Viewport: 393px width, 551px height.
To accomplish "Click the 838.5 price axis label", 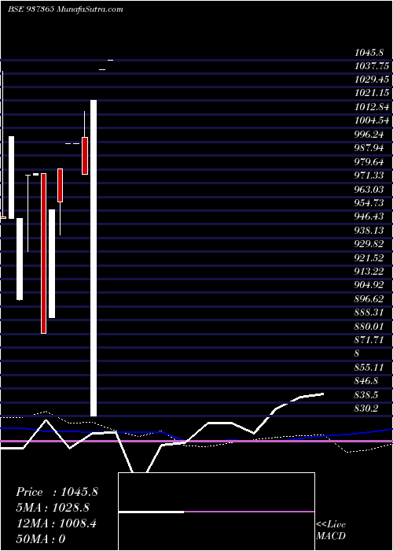I will 367,395.
